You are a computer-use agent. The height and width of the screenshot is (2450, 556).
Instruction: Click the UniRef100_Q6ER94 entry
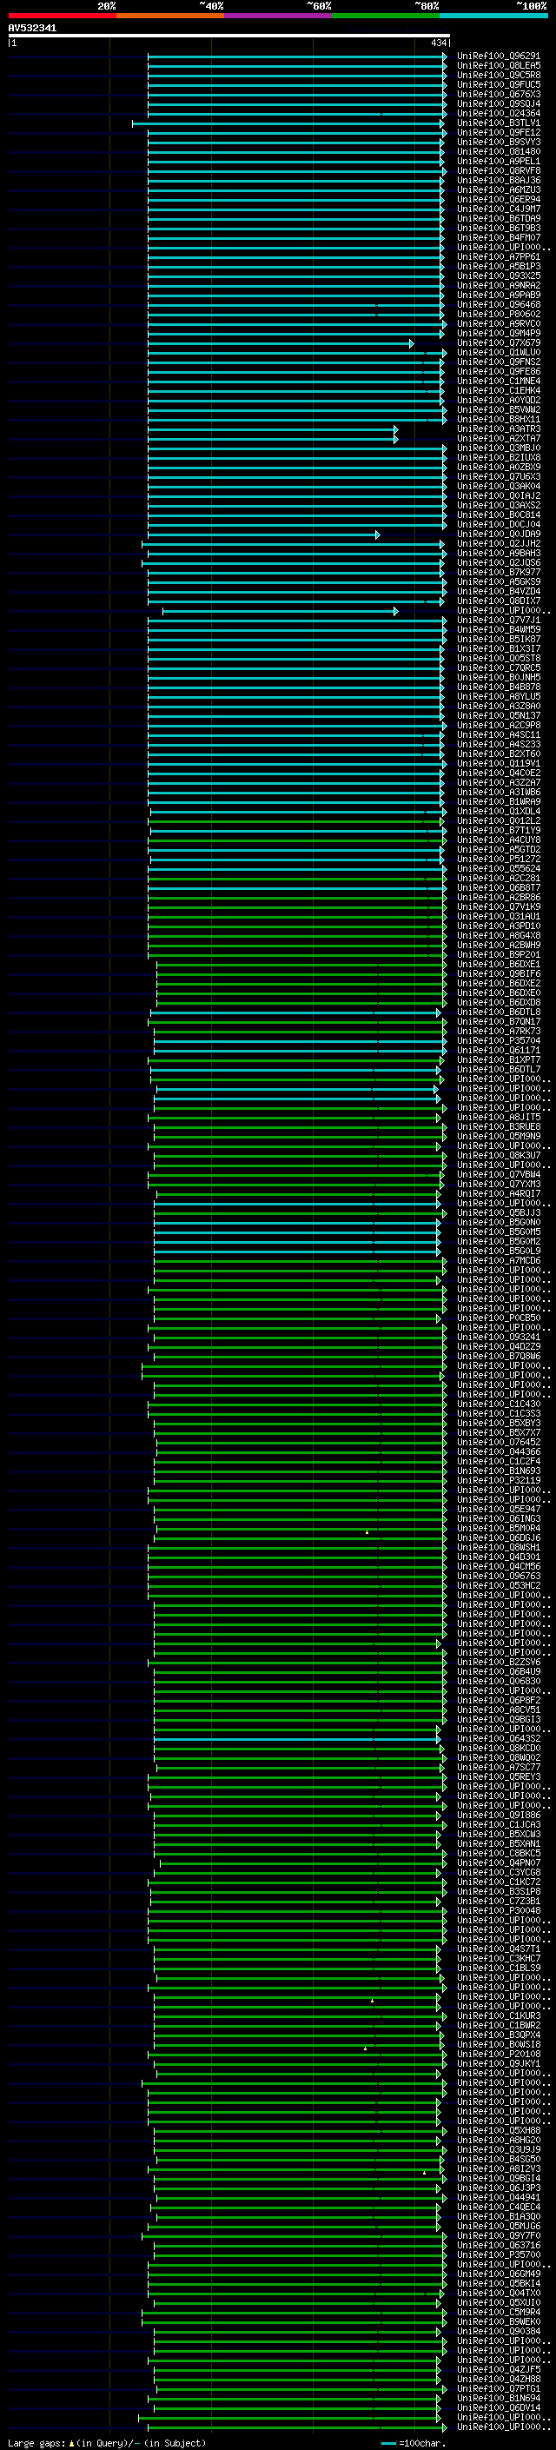click(x=498, y=200)
